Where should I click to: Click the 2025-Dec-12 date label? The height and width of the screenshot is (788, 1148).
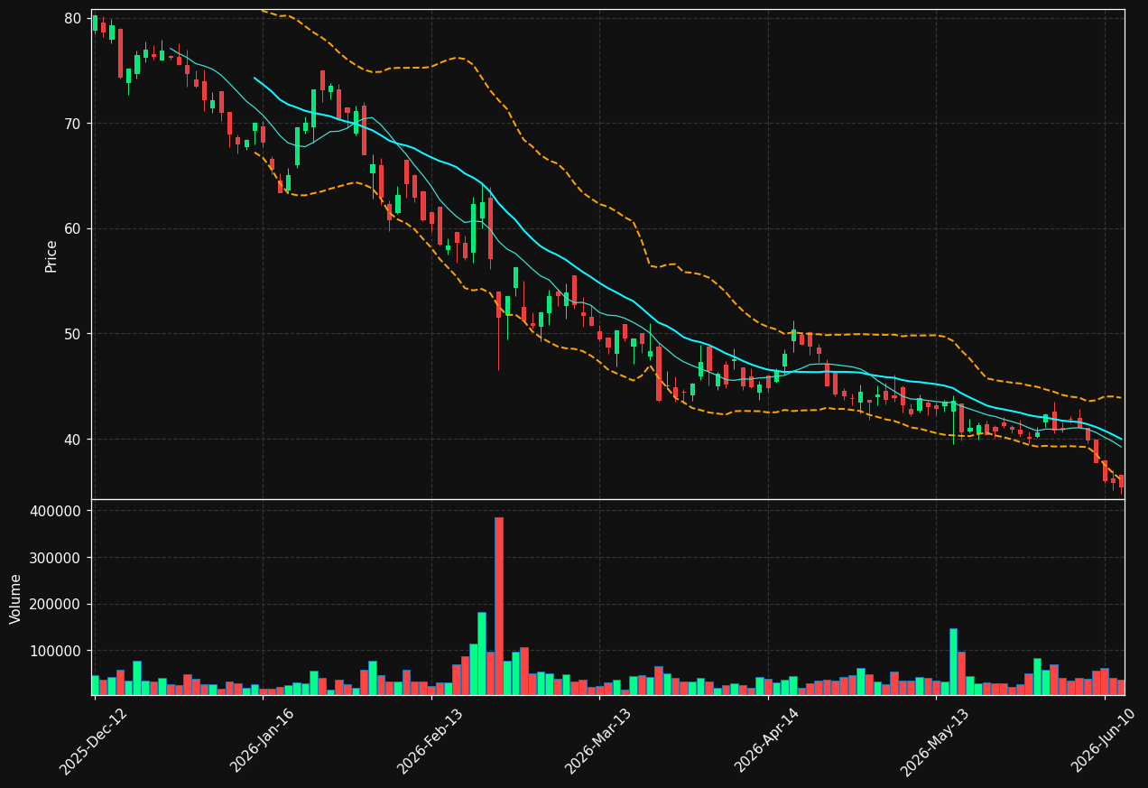[x=93, y=741]
